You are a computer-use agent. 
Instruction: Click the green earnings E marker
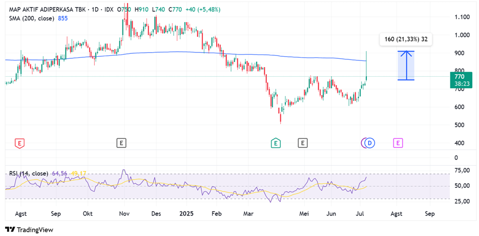(x=276, y=143)
